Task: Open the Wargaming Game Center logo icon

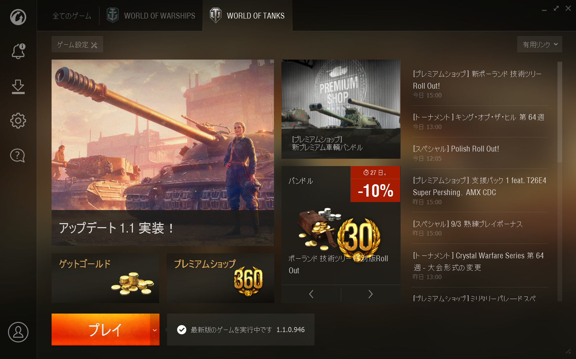Action: point(18,17)
